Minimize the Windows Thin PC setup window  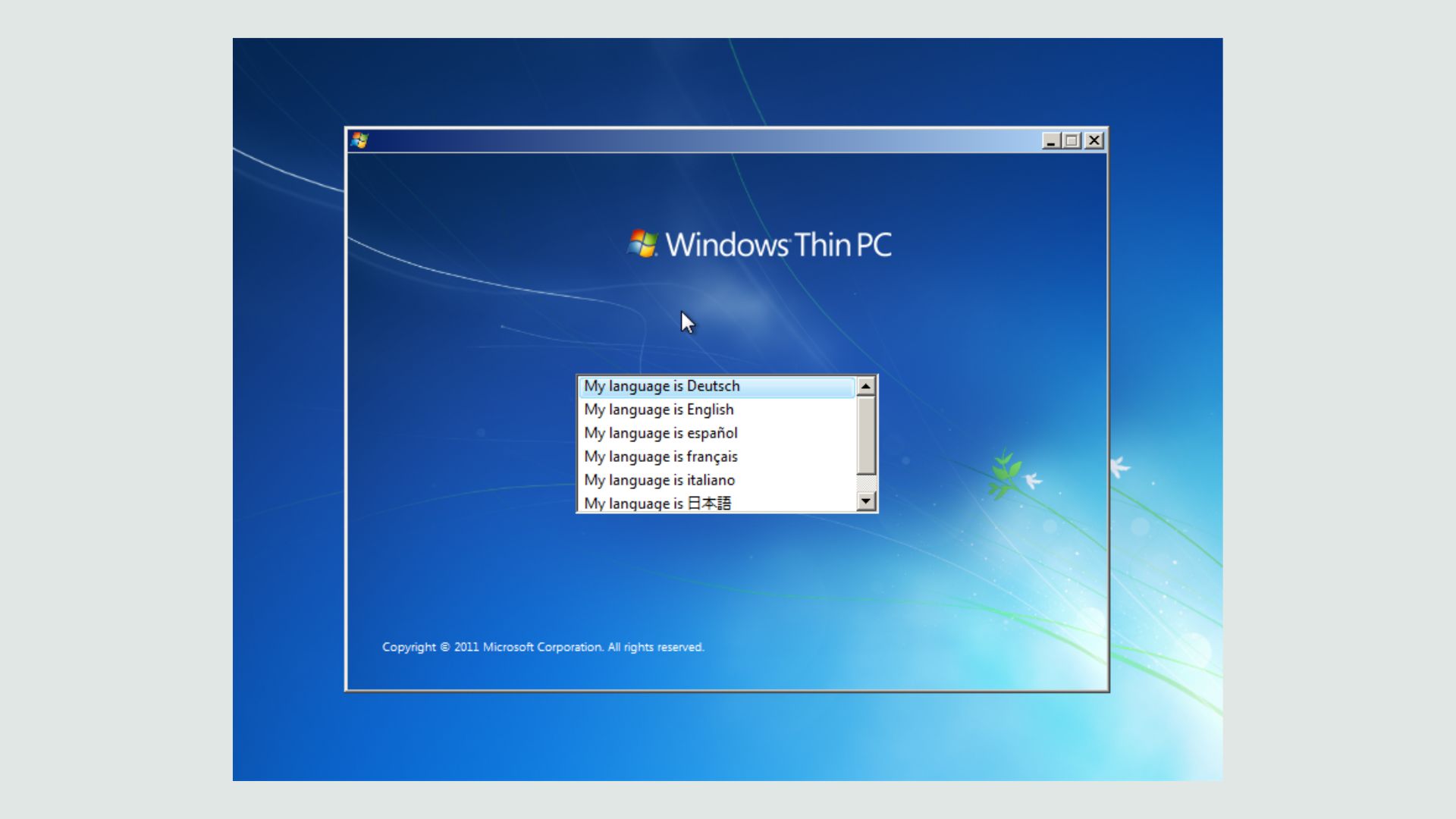pos(1050,140)
